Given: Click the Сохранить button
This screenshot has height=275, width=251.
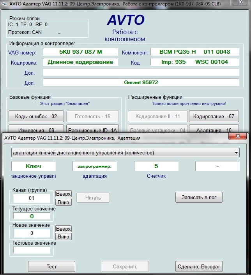Looking at the screenshot, I should pos(125,266).
